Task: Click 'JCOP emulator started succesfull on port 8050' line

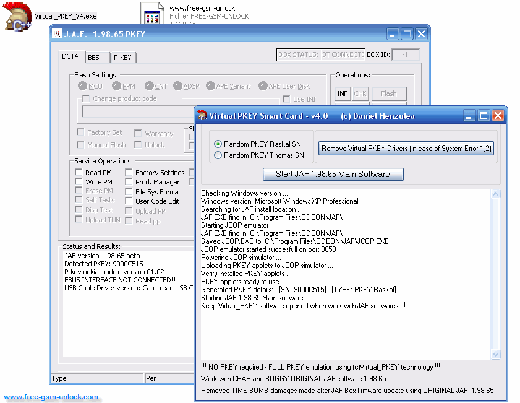Action: (268, 249)
